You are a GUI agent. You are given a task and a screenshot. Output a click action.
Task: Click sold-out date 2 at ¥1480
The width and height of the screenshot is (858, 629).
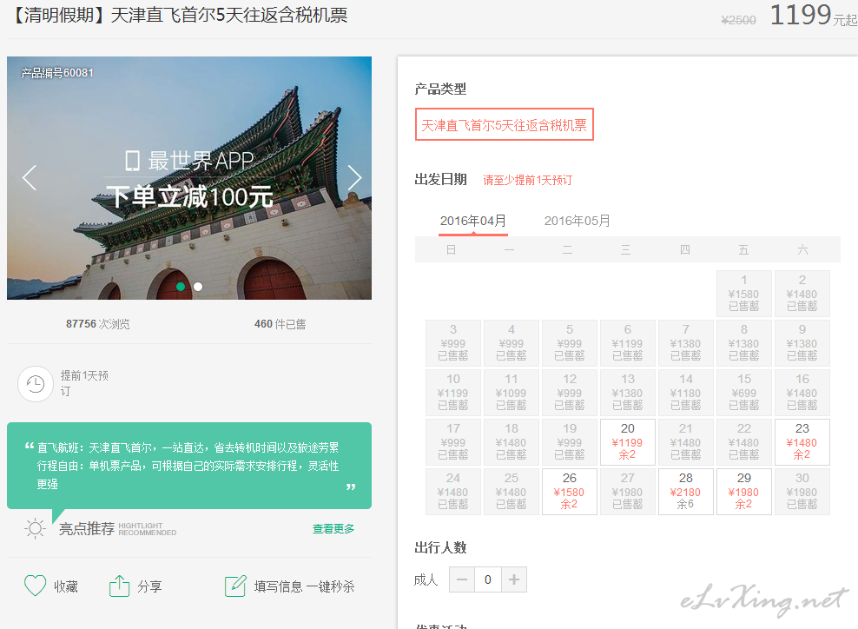click(x=802, y=293)
